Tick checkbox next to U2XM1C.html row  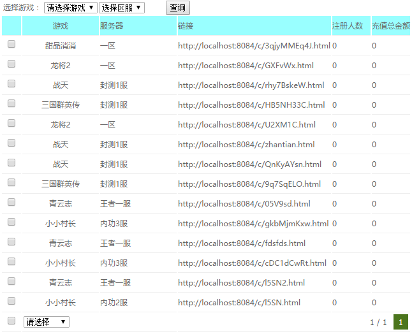pyautogui.click(x=11, y=123)
